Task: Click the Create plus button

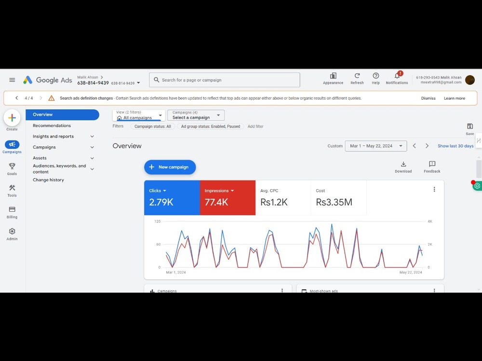Action: coord(12,117)
